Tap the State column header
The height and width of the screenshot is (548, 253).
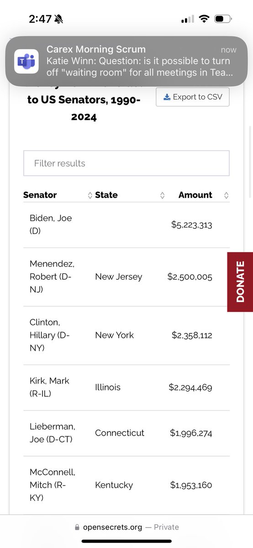click(106, 195)
